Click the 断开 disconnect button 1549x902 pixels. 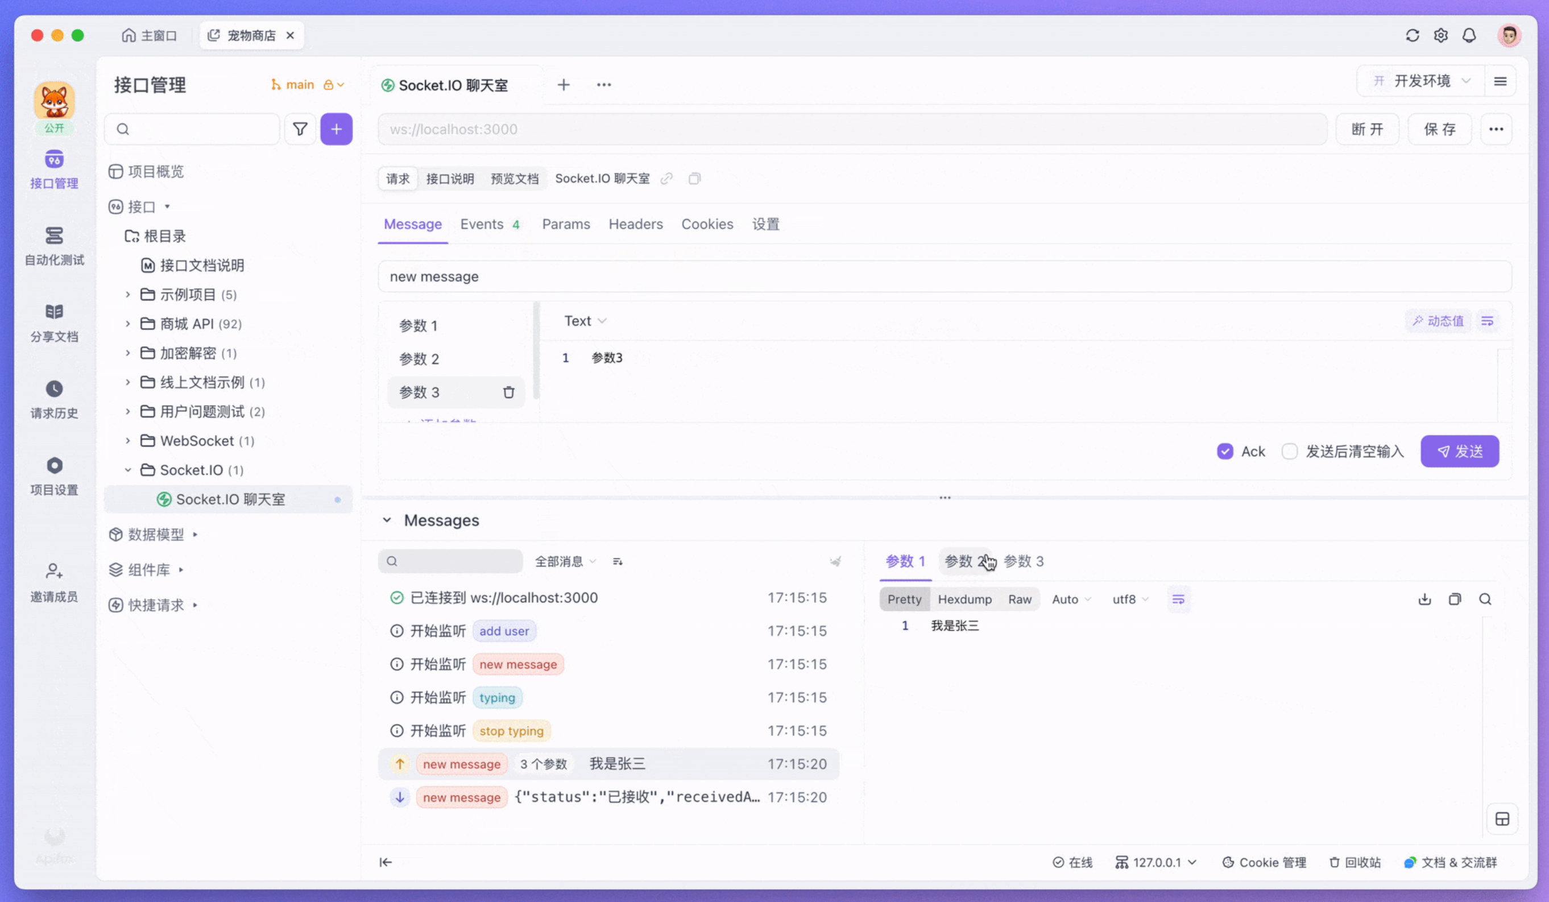click(1367, 129)
